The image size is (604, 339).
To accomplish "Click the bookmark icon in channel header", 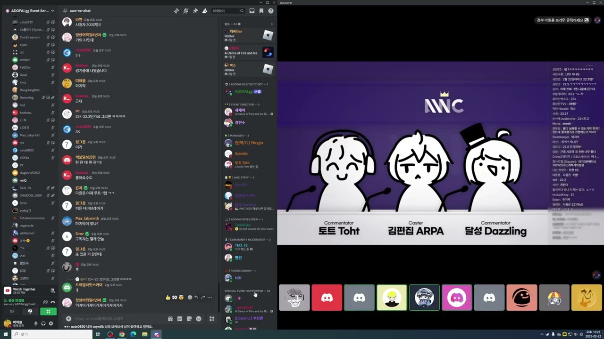I will (261, 11).
